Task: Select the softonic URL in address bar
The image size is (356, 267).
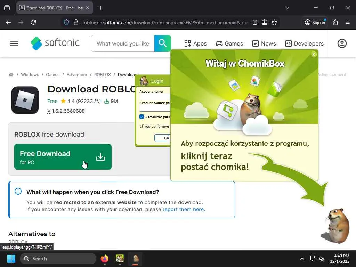Action: [165, 23]
